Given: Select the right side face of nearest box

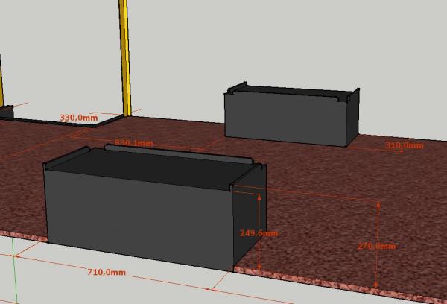Looking at the screenshot, I should 246,224.
